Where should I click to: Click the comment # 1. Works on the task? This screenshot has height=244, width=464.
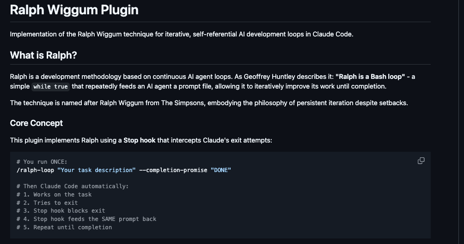click(x=54, y=195)
